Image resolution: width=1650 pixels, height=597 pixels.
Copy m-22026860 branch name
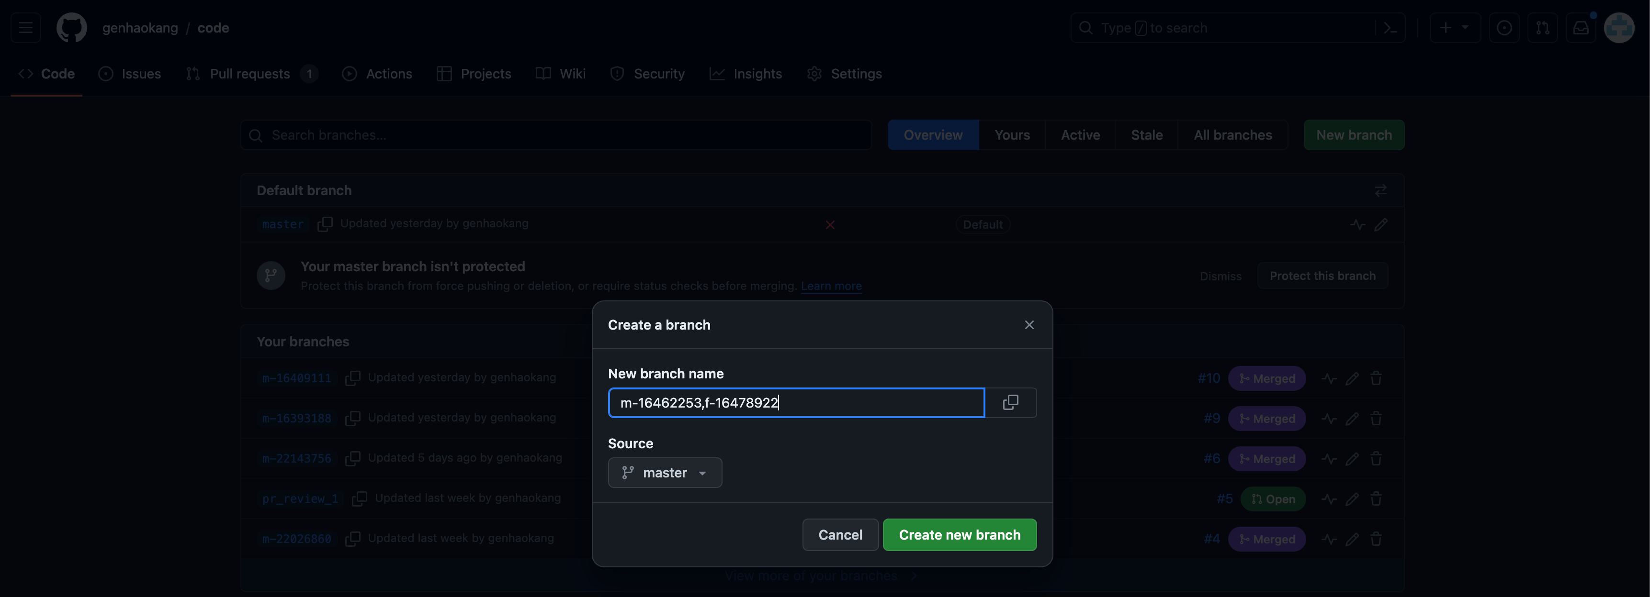click(352, 539)
